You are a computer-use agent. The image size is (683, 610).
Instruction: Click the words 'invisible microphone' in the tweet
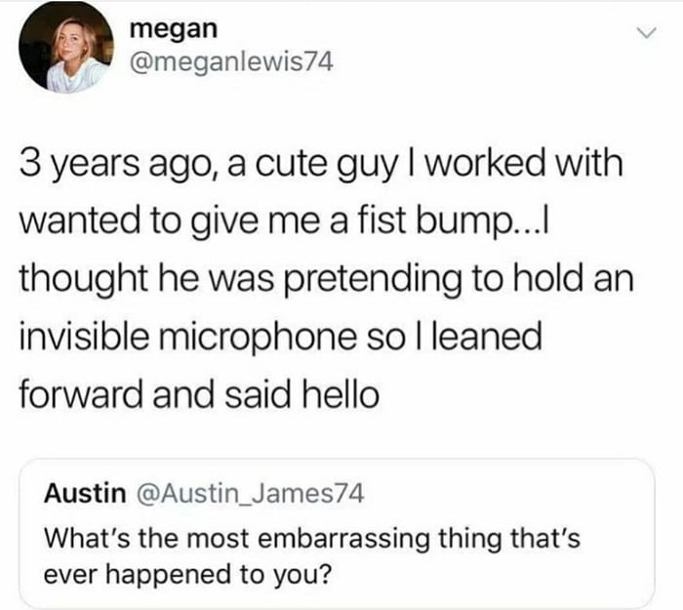coord(187,336)
